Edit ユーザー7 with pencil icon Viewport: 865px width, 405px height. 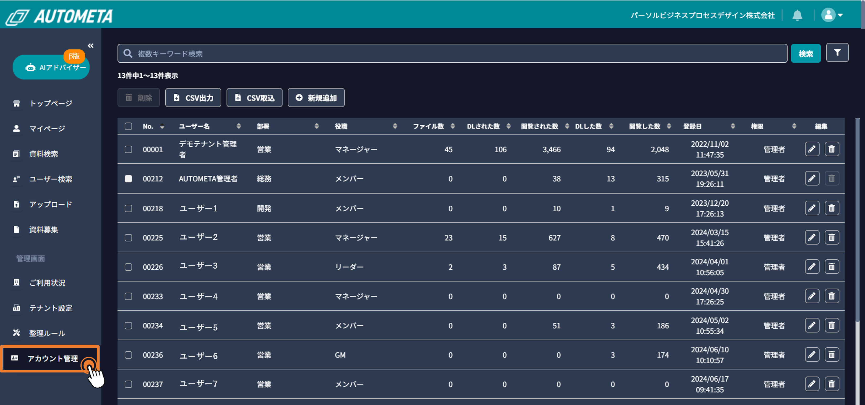[x=812, y=383]
